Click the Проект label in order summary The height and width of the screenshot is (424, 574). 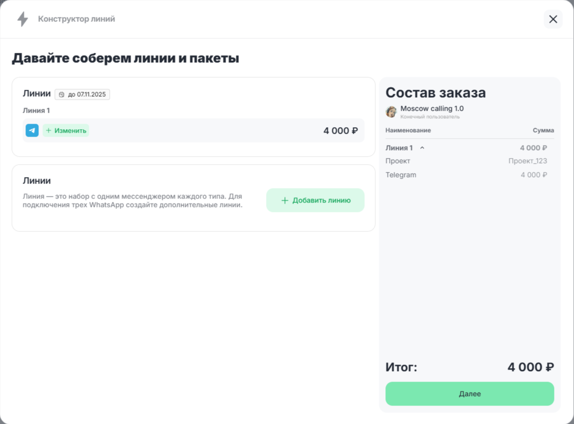click(398, 161)
